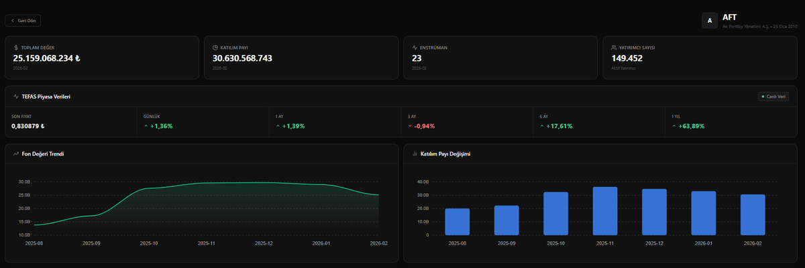Click the 2025-11 bar in Katılım Payı chart
Viewport: 805px width, 268px height.
click(605, 211)
